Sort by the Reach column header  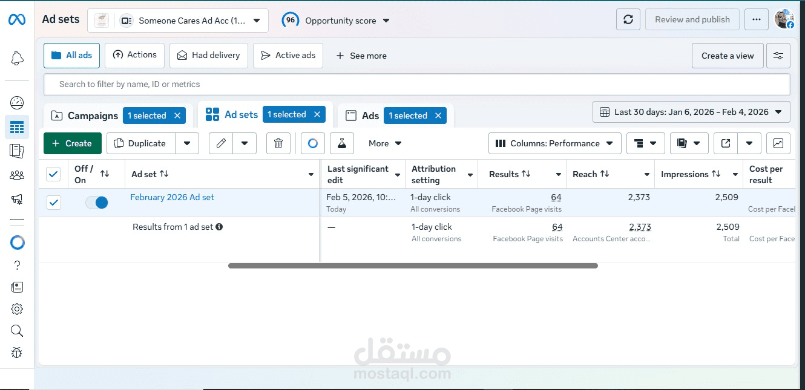pyautogui.click(x=591, y=174)
